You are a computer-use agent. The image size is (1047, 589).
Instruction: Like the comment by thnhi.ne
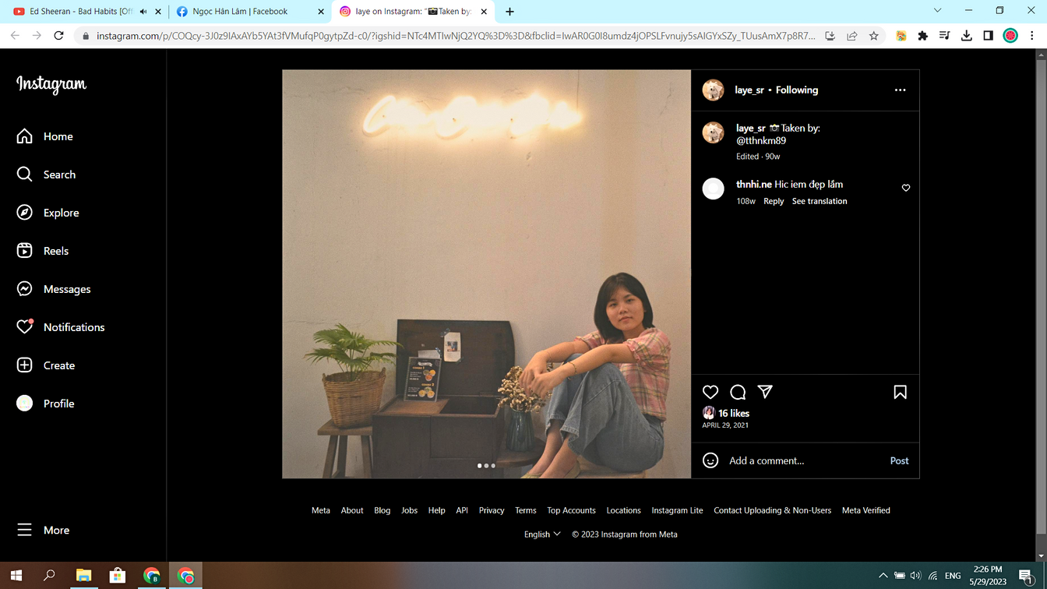(x=906, y=188)
